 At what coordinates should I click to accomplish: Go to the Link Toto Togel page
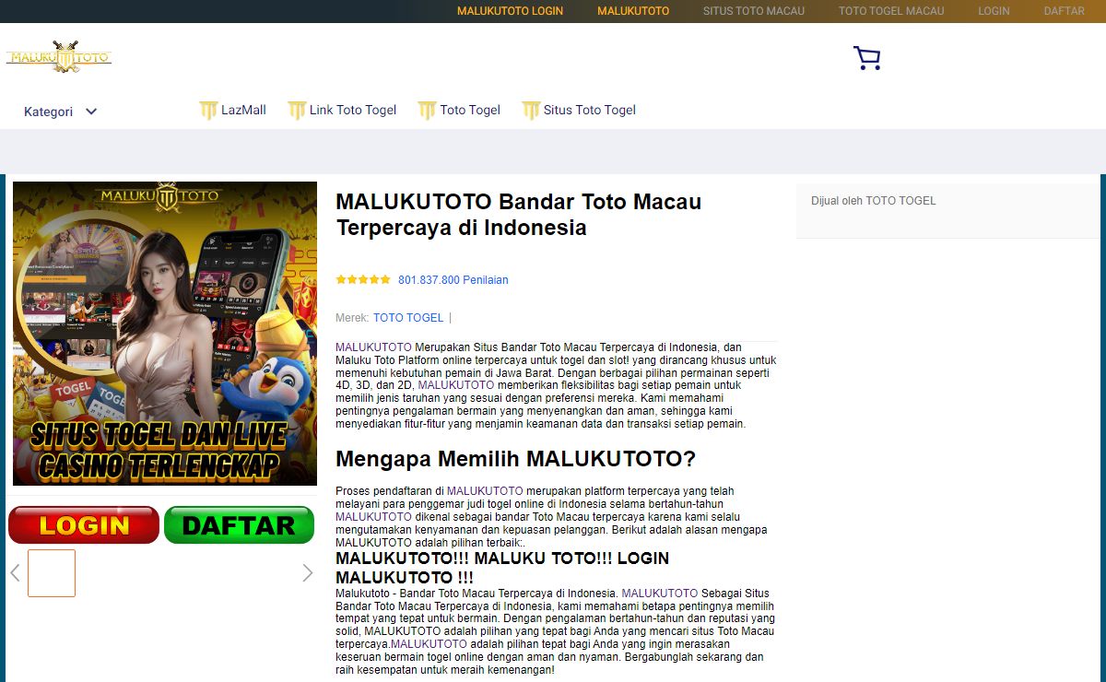pyautogui.click(x=353, y=110)
